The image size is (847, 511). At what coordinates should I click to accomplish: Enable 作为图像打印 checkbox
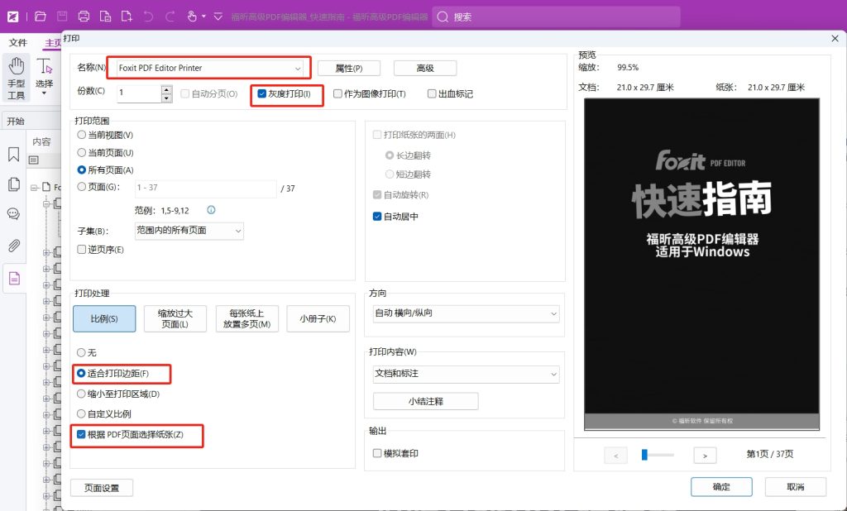[x=337, y=93]
